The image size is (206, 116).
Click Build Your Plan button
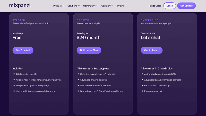click(x=89, y=50)
